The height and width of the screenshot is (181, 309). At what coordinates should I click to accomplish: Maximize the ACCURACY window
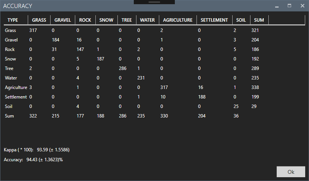289,6
